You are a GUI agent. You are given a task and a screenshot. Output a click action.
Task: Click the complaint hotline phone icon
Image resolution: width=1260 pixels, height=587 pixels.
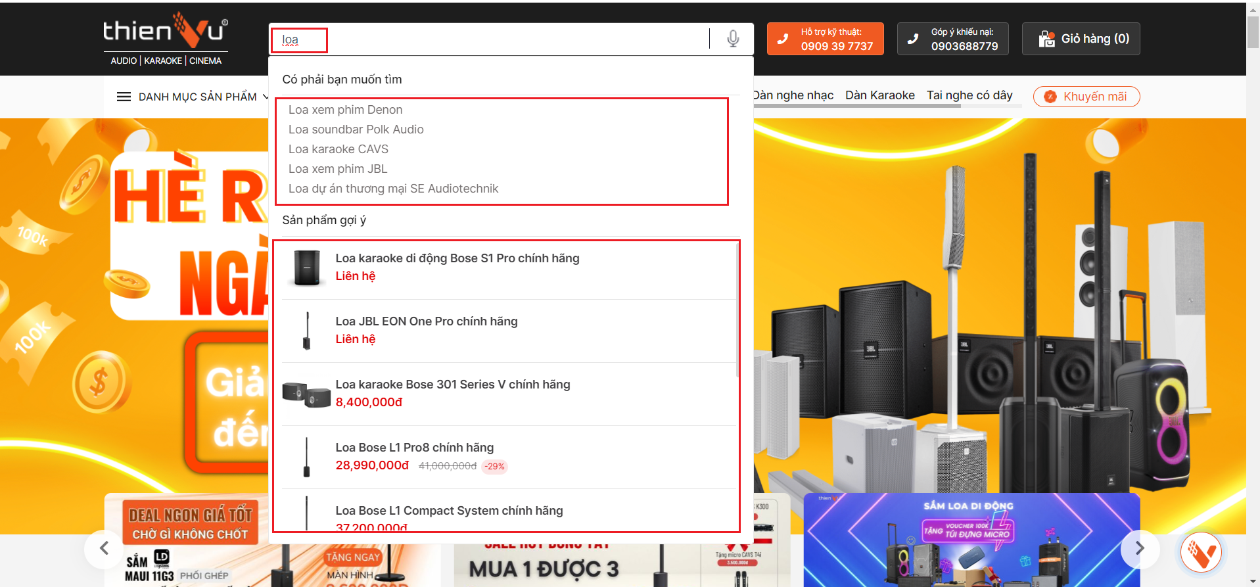[912, 39]
